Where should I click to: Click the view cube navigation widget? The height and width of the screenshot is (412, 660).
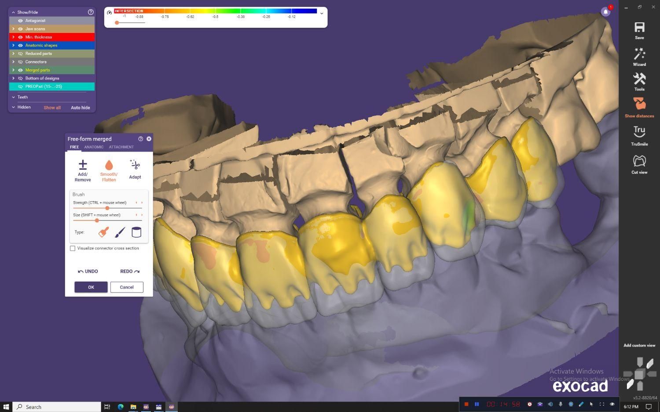tap(639, 374)
